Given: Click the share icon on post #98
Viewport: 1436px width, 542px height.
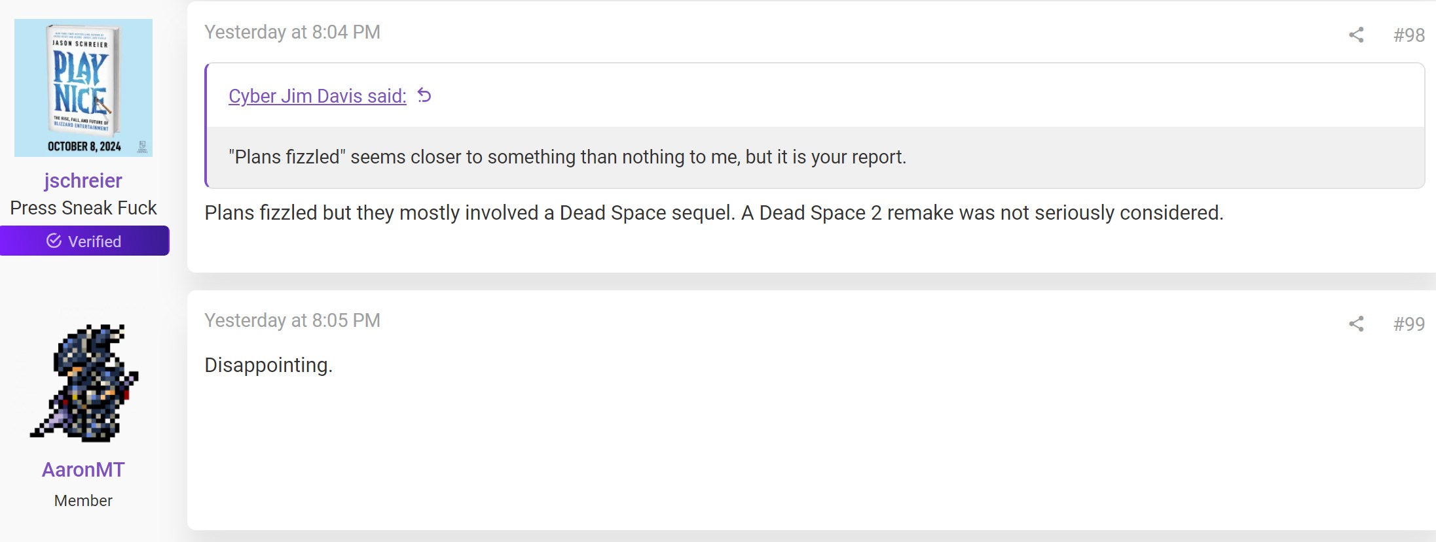Looking at the screenshot, I should click(x=1356, y=35).
